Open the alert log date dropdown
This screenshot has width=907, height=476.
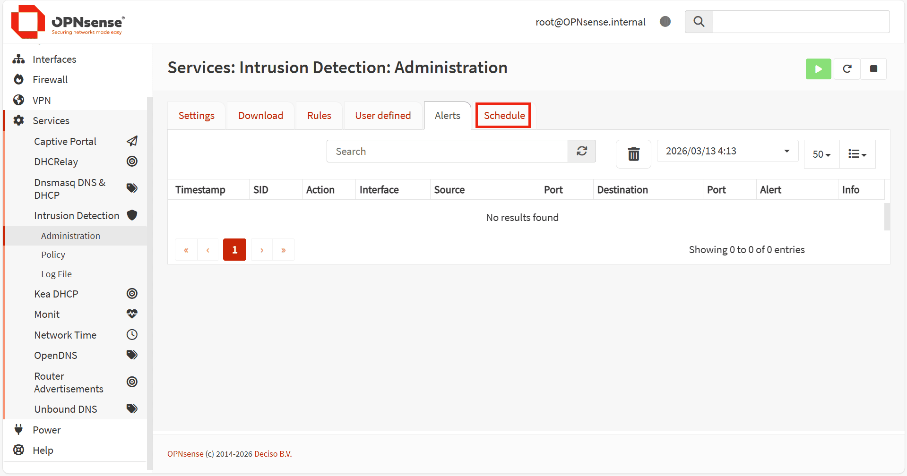[x=727, y=151]
